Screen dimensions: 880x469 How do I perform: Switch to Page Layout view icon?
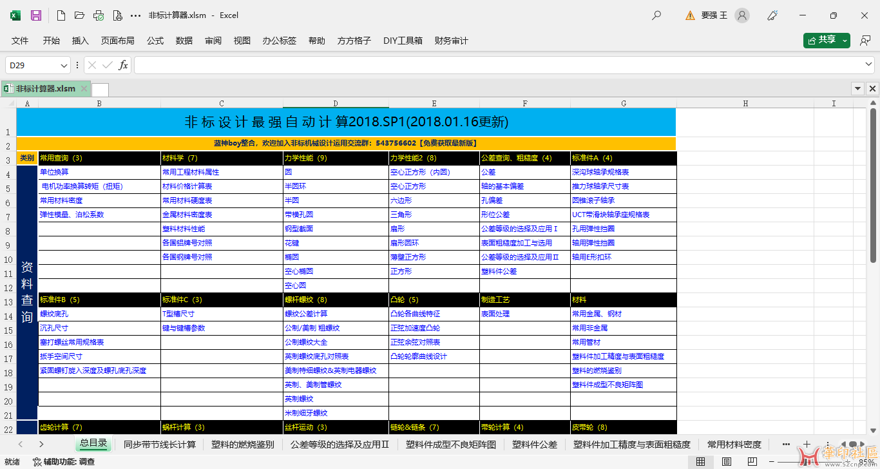pyautogui.click(x=726, y=461)
